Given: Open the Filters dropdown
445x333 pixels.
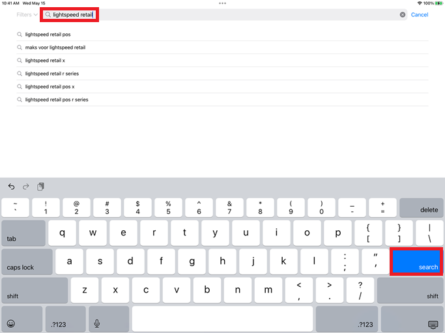Looking at the screenshot, I should (x=27, y=15).
